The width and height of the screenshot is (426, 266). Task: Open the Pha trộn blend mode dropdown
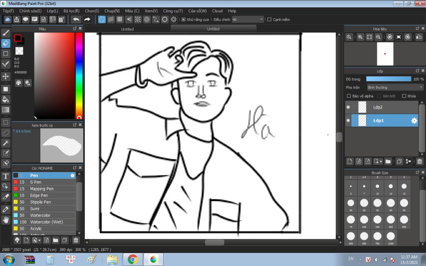tap(395, 87)
